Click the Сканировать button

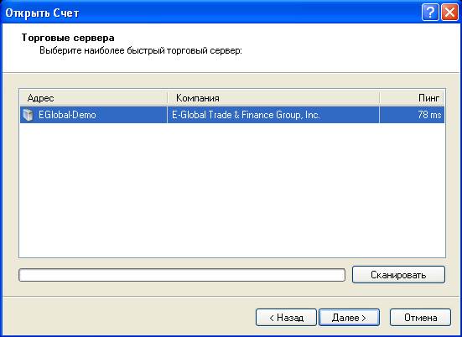pyautogui.click(x=398, y=275)
